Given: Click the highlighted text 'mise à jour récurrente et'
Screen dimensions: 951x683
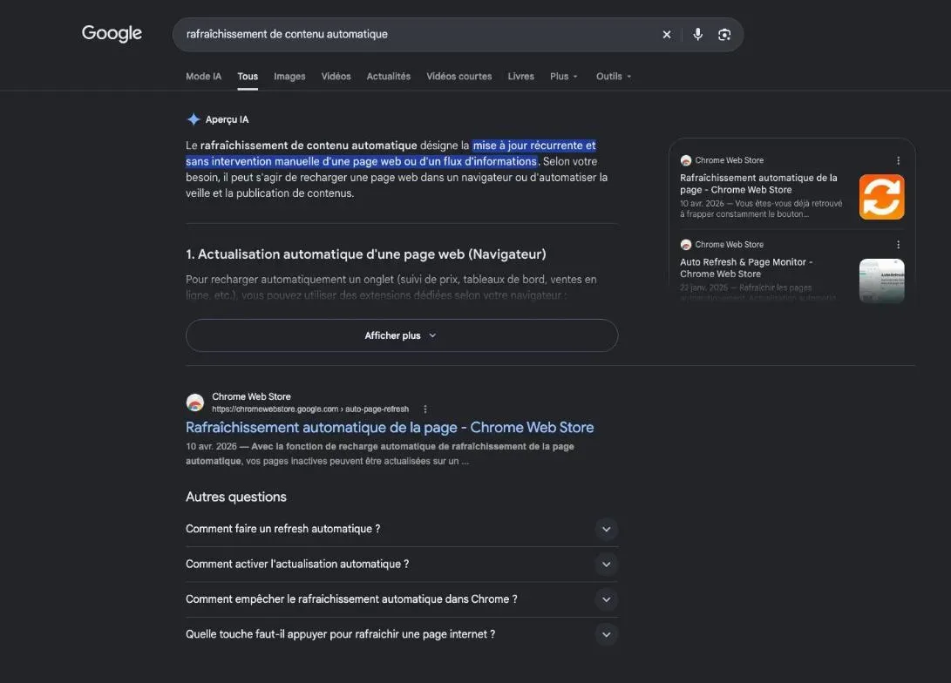Looking at the screenshot, I should pyautogui.click(x=534, y=145).
